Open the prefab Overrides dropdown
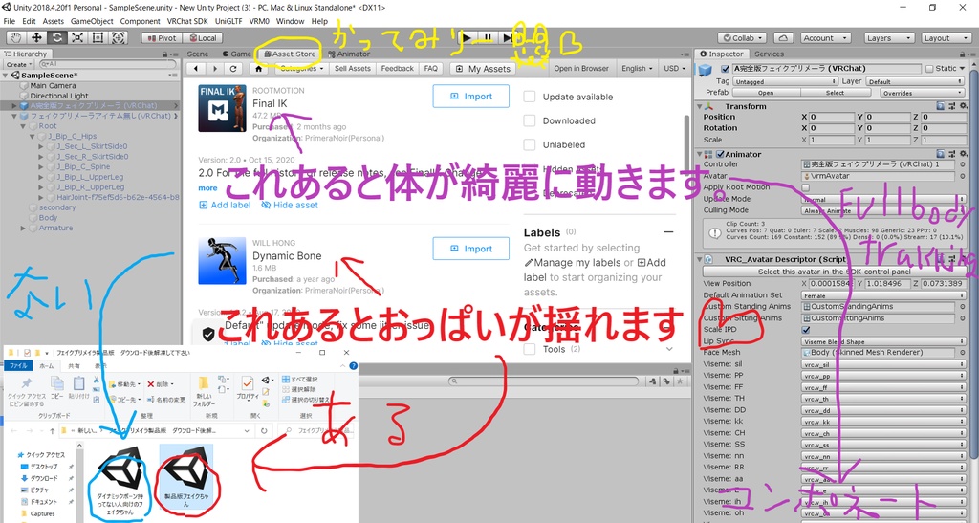979x523 pixels. click(x=923, y=93)
